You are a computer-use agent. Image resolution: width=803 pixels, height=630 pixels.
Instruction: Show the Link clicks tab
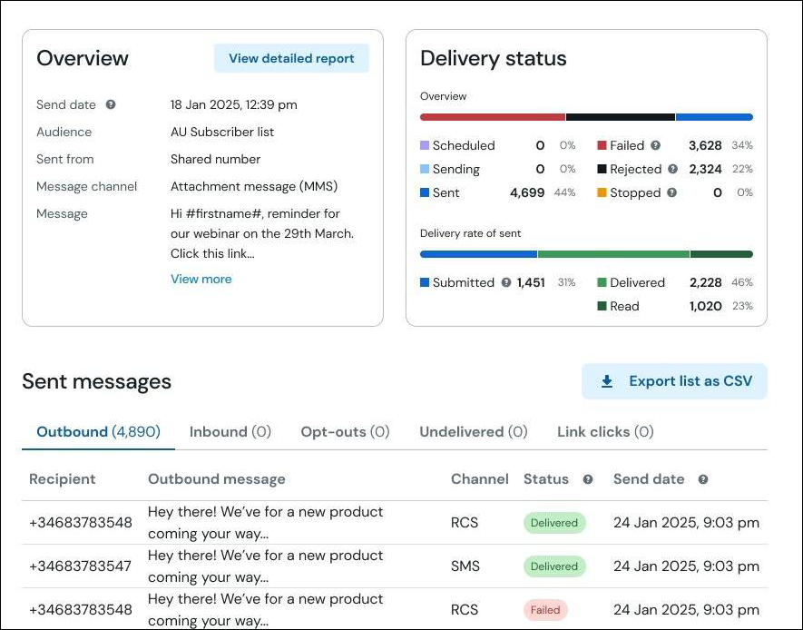(x=605, y=432)
